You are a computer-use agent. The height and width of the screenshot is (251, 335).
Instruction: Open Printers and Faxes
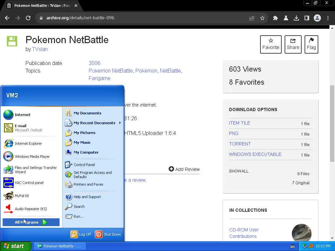(x=84, y=184)
